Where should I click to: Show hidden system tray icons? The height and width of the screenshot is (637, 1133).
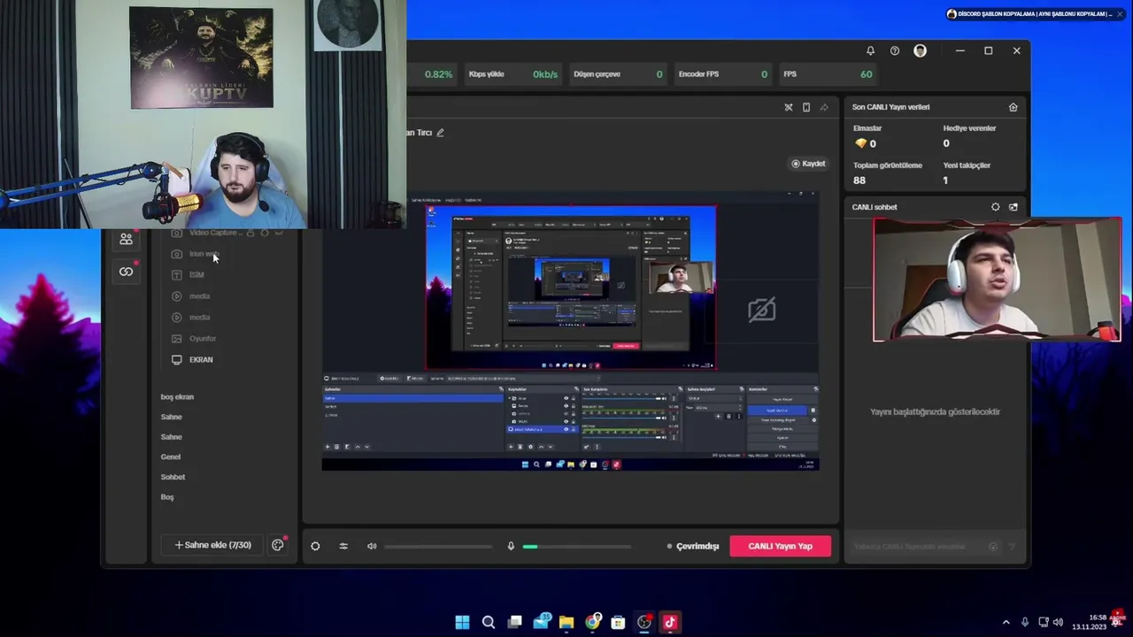pos(1006,623)
